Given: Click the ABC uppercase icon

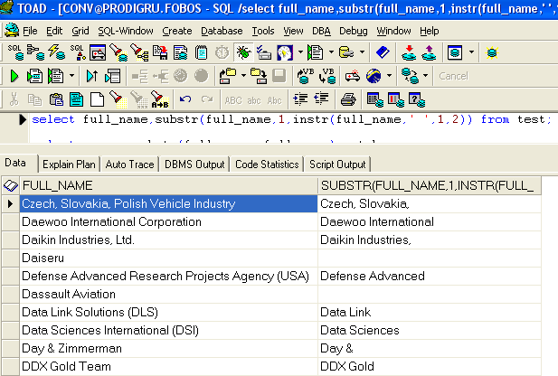Looking at the screenshot, I should pos(233,100).
